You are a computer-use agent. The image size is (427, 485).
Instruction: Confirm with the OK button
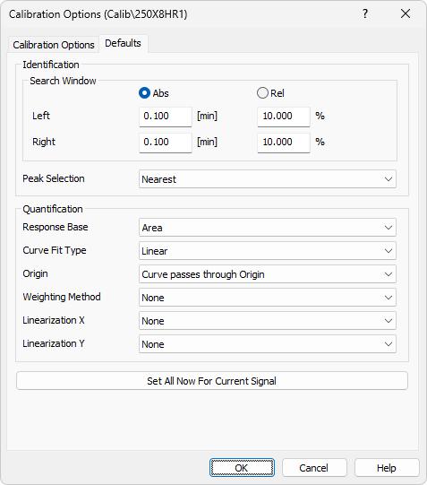point(242,468)
